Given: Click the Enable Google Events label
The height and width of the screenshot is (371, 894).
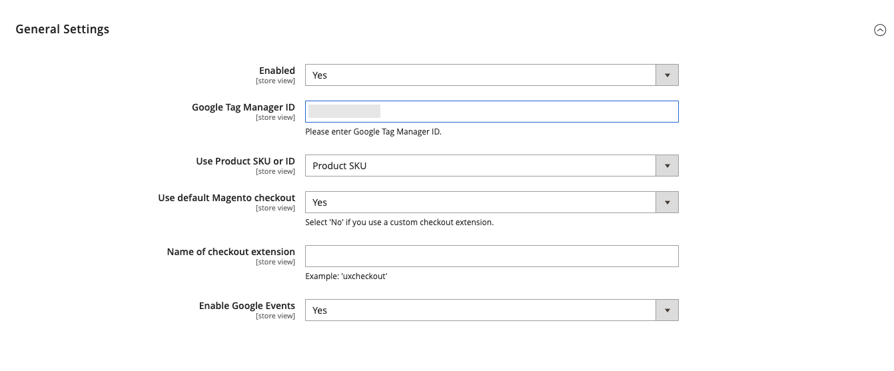Looking at the screenshot, I should click(x=246, y=306).
